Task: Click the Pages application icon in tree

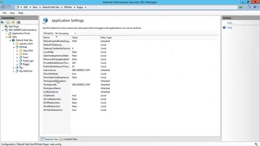Action: [x=21, y=64]
